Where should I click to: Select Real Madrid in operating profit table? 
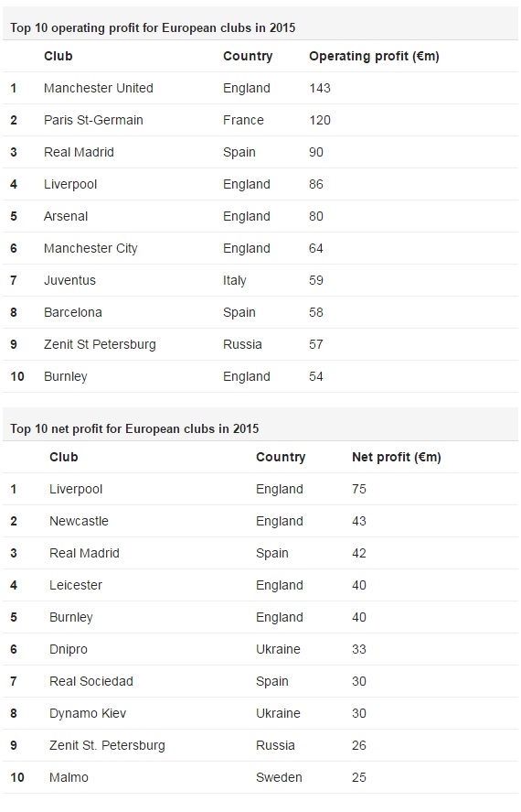tap(80, 152)
